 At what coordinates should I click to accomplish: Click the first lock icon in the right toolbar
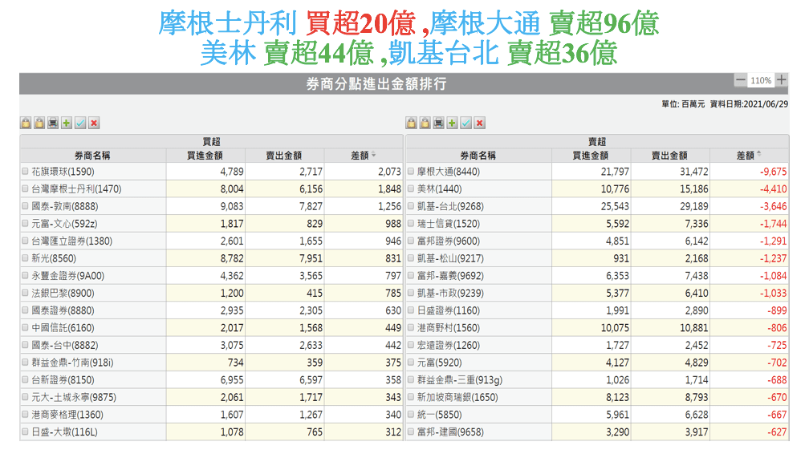point(412,123)
